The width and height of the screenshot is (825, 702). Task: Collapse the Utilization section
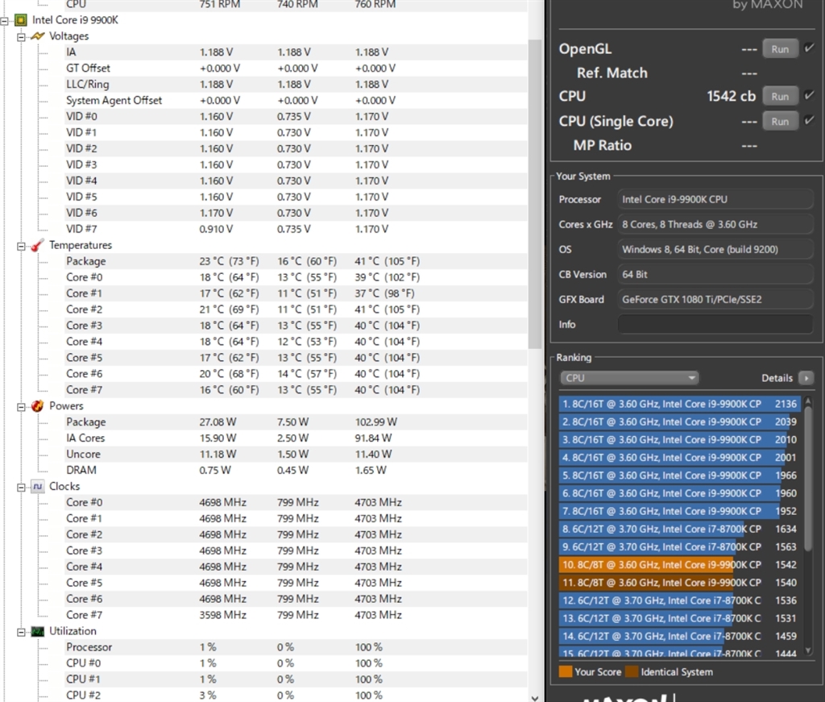coord(21,632)
